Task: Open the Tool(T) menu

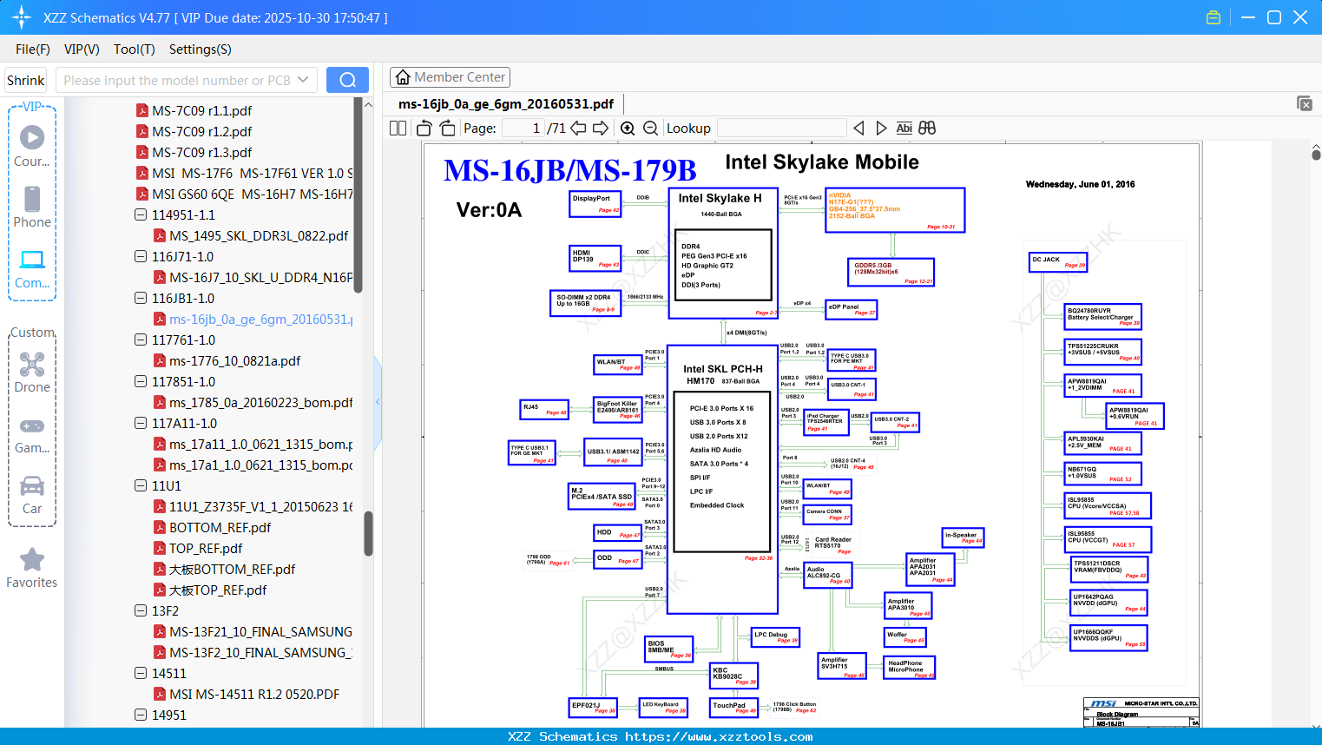Action: pyautogui.click(x=134, y=49)
